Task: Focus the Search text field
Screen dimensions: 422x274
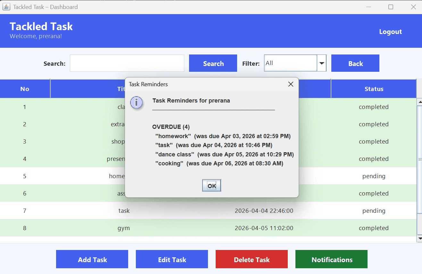Action: click(127, 63)
